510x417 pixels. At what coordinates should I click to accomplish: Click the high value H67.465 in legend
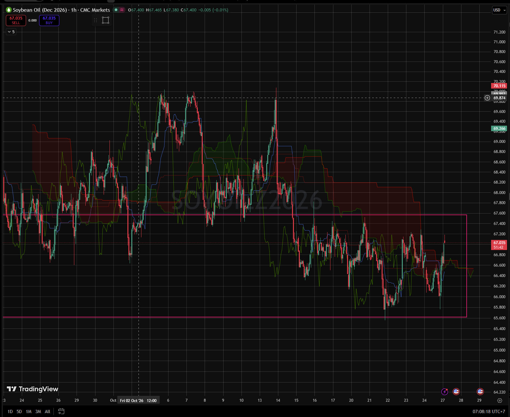tap(154, 10)
